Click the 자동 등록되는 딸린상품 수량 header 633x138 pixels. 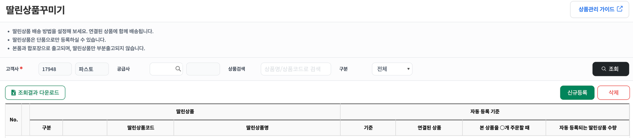tap(588, 128)
